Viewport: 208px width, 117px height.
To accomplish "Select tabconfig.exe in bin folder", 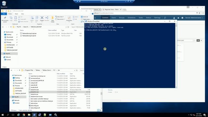I will pos(35,106).
